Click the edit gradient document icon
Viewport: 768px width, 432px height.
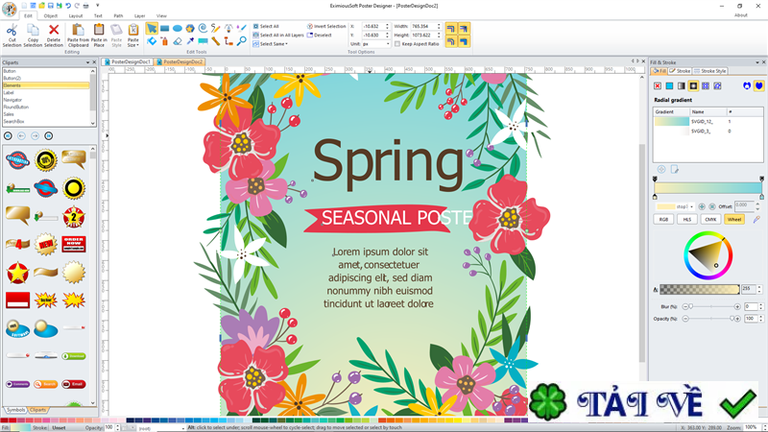tap(675, 170)
